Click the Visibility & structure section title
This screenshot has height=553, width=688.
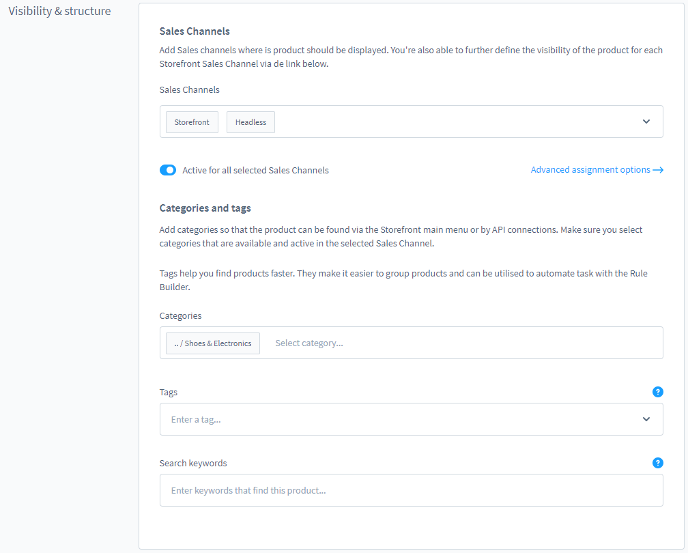coord(59,11)
